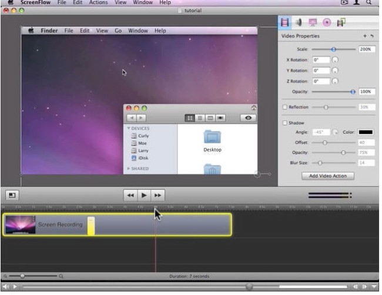
Task: Click the fast forward playback button
Action: pyautogui.click(x=158, y=195)
